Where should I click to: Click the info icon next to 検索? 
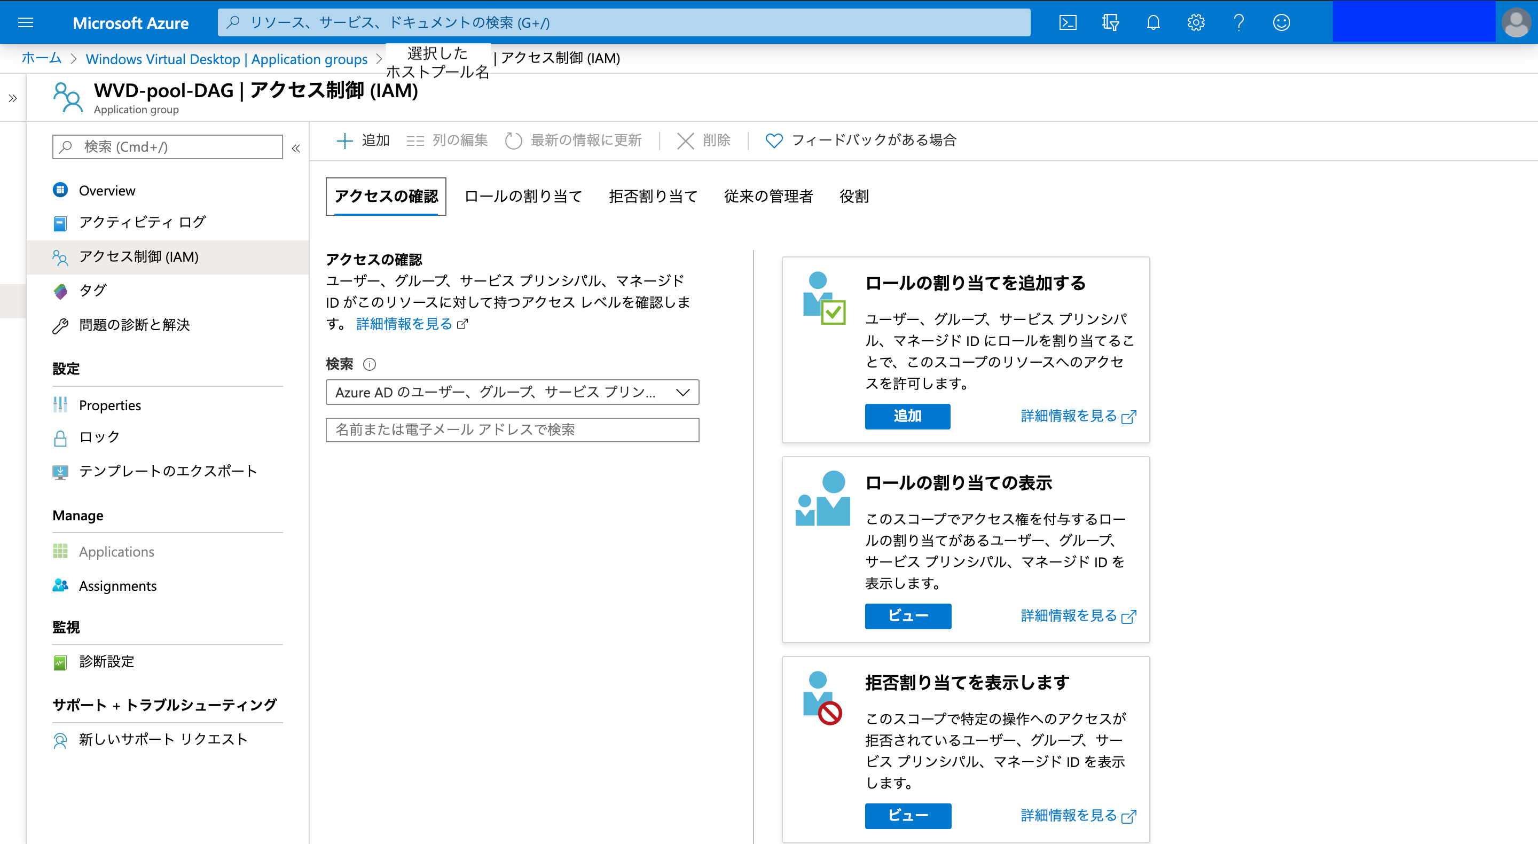(370, 364)
